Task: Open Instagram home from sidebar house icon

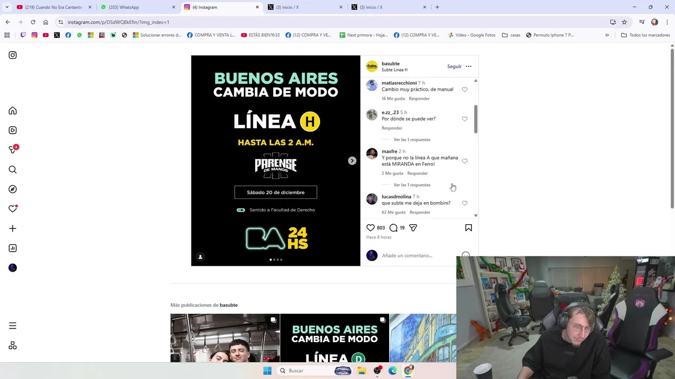Action: click(13, 111)
